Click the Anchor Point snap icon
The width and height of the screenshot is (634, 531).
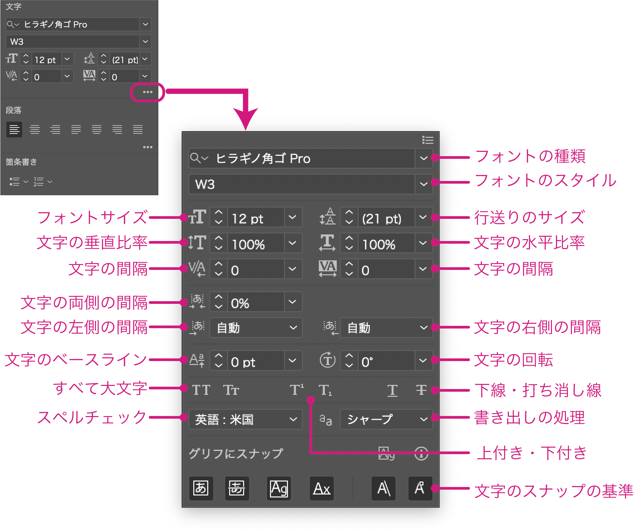pyautogui.click(x=420, y=488)
